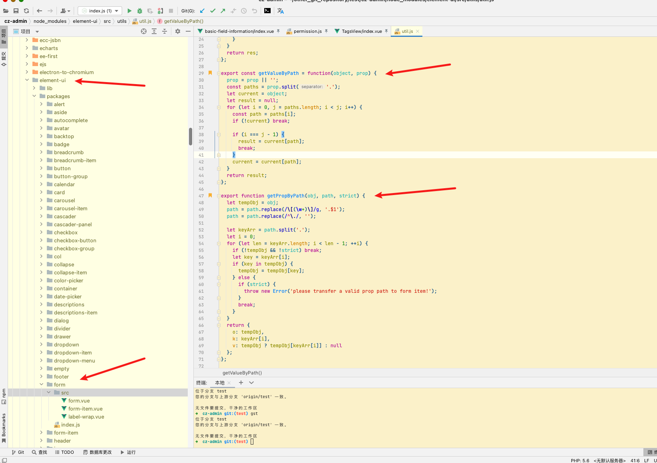Open the Git tool window button
Screen dimensions: 657x463
click(18, 452)
